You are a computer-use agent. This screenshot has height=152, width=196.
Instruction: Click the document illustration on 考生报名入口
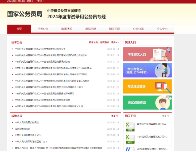click(160, 54)
